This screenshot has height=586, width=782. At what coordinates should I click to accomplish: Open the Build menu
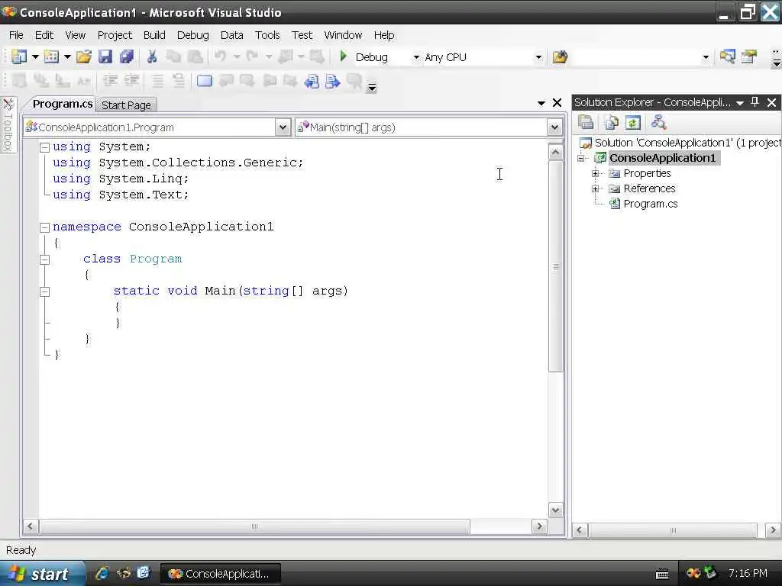154,35
